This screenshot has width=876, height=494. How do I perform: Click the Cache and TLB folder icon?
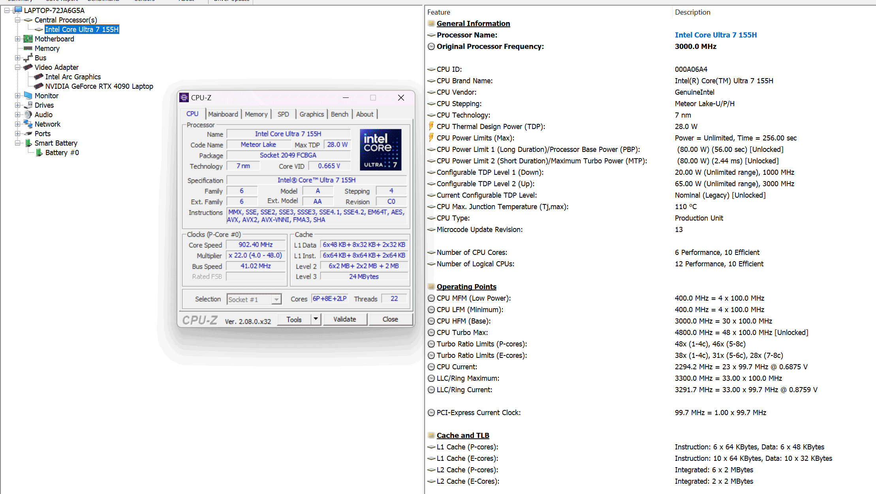pos(431,435)
